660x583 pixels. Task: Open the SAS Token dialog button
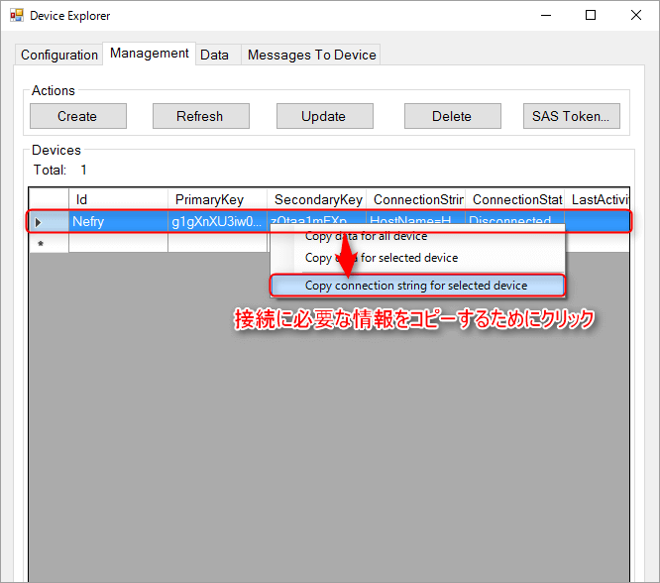click(571, 116)
